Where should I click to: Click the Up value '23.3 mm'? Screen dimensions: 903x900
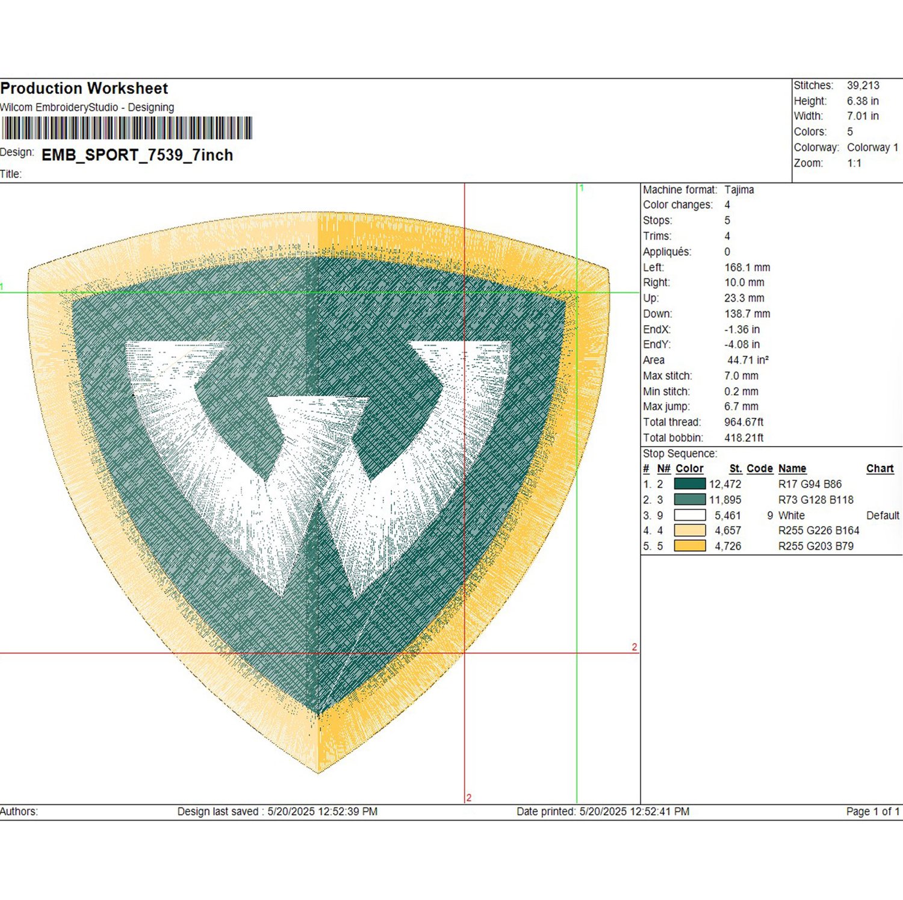tap(744, 298)
